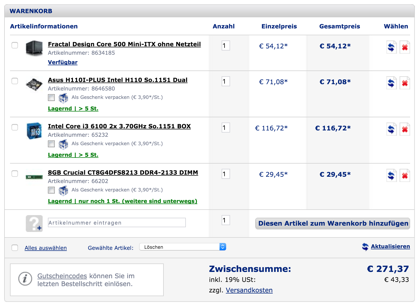The height and width of the screenshot is (304, 418).
Task: Click the USt amount € 43,33
Action: pyautogui.click(x=397, y=280)
